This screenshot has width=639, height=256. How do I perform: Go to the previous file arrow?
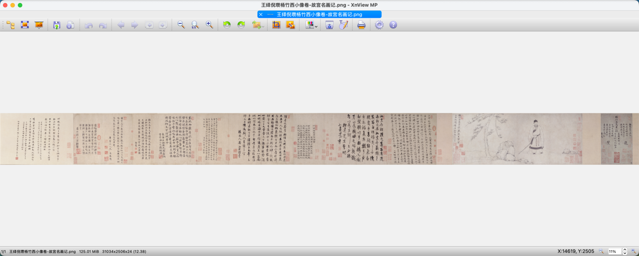pos(121,25)
